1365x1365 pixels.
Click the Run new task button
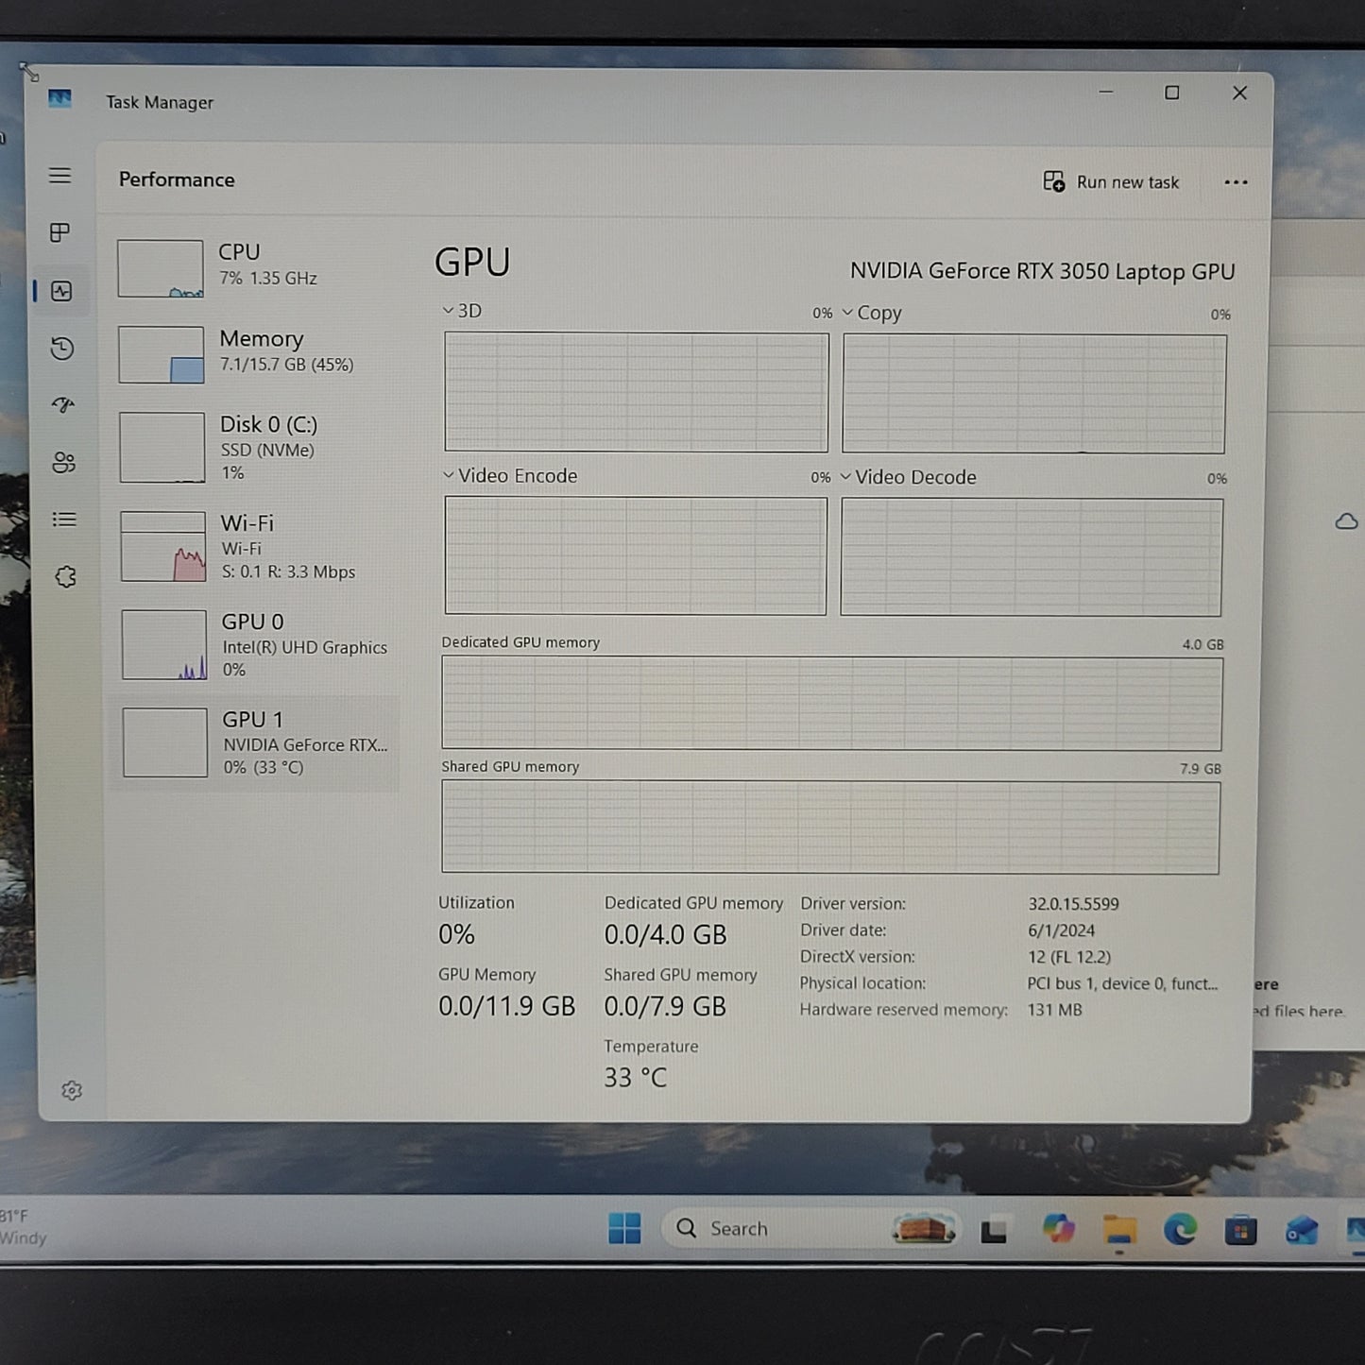point(1111,182)
